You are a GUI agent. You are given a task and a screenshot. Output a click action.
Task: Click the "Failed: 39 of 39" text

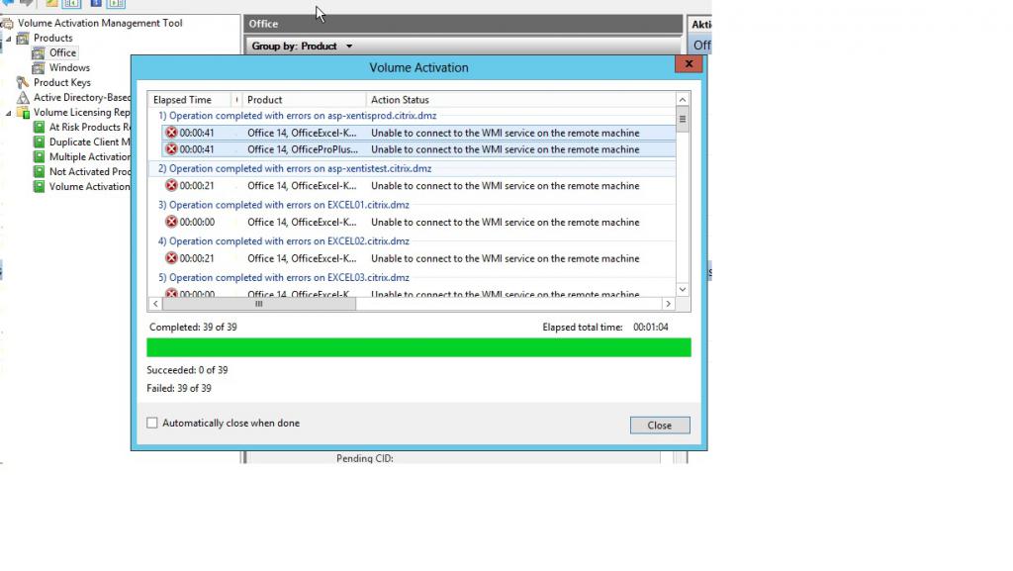click(179, 388)
